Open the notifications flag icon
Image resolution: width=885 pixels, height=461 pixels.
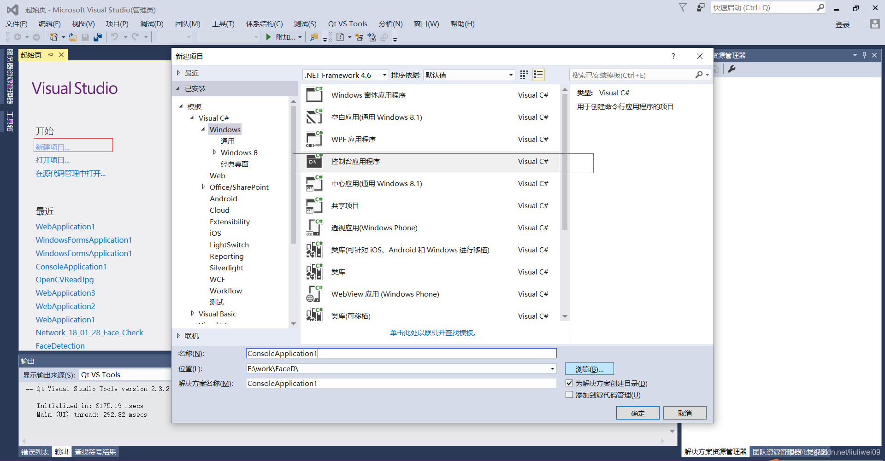coord(683,7)
